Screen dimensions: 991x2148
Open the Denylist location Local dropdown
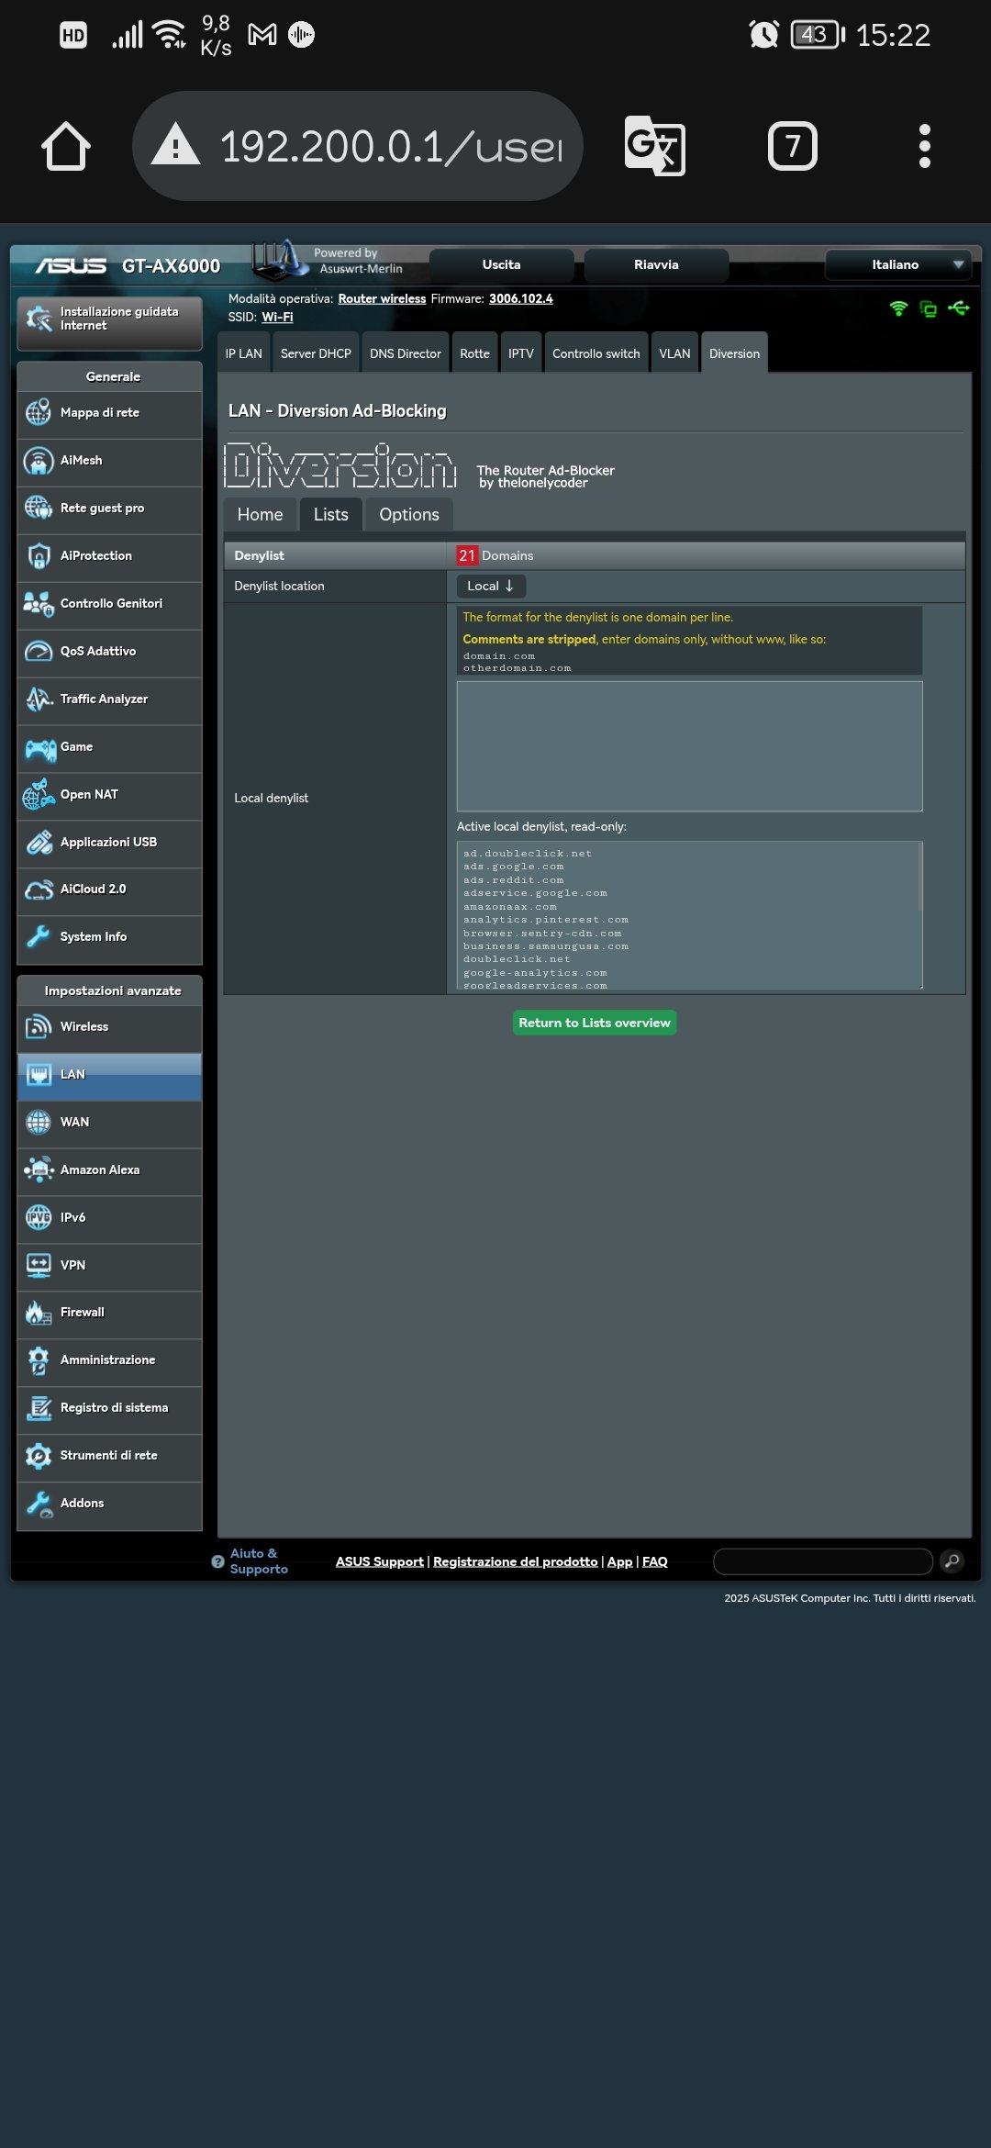pos(491,586)
